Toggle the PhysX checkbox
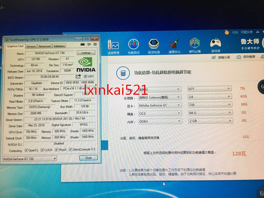The width and height of the screenshot is (264, 198). (56, 149)
